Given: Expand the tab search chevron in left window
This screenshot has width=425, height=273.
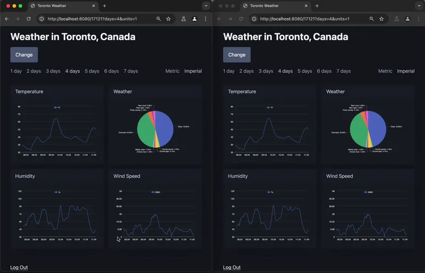Looking at the screenshot, I should coord(206,6).
